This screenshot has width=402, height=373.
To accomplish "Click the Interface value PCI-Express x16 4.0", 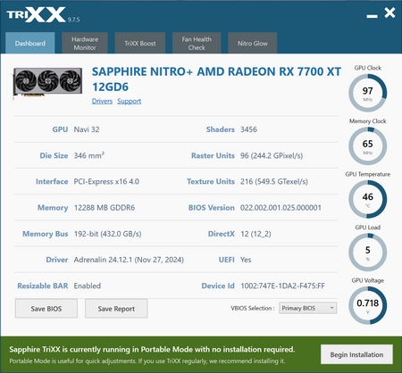I will point(106,181).
